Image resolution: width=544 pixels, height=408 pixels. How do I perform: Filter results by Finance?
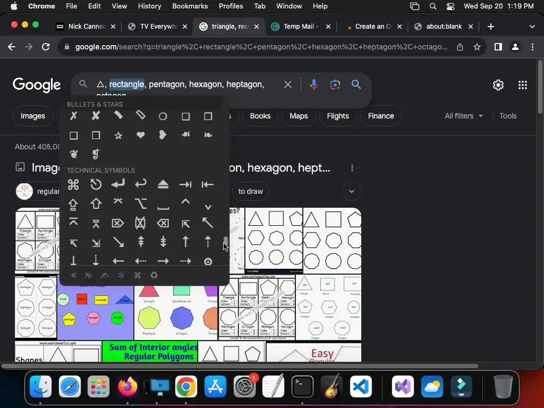(381, 116)
